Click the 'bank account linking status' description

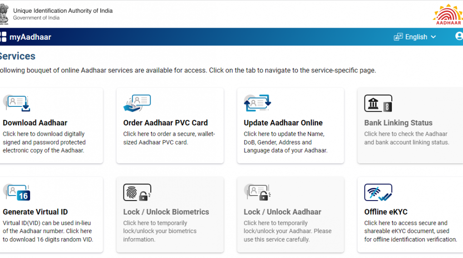407,138
